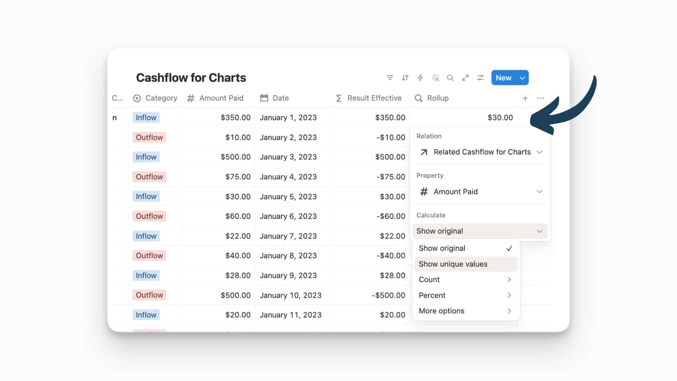Click the Inflow tag for January 7
The width and height of the screenshot is (677, 381).
tap(146, 236)
